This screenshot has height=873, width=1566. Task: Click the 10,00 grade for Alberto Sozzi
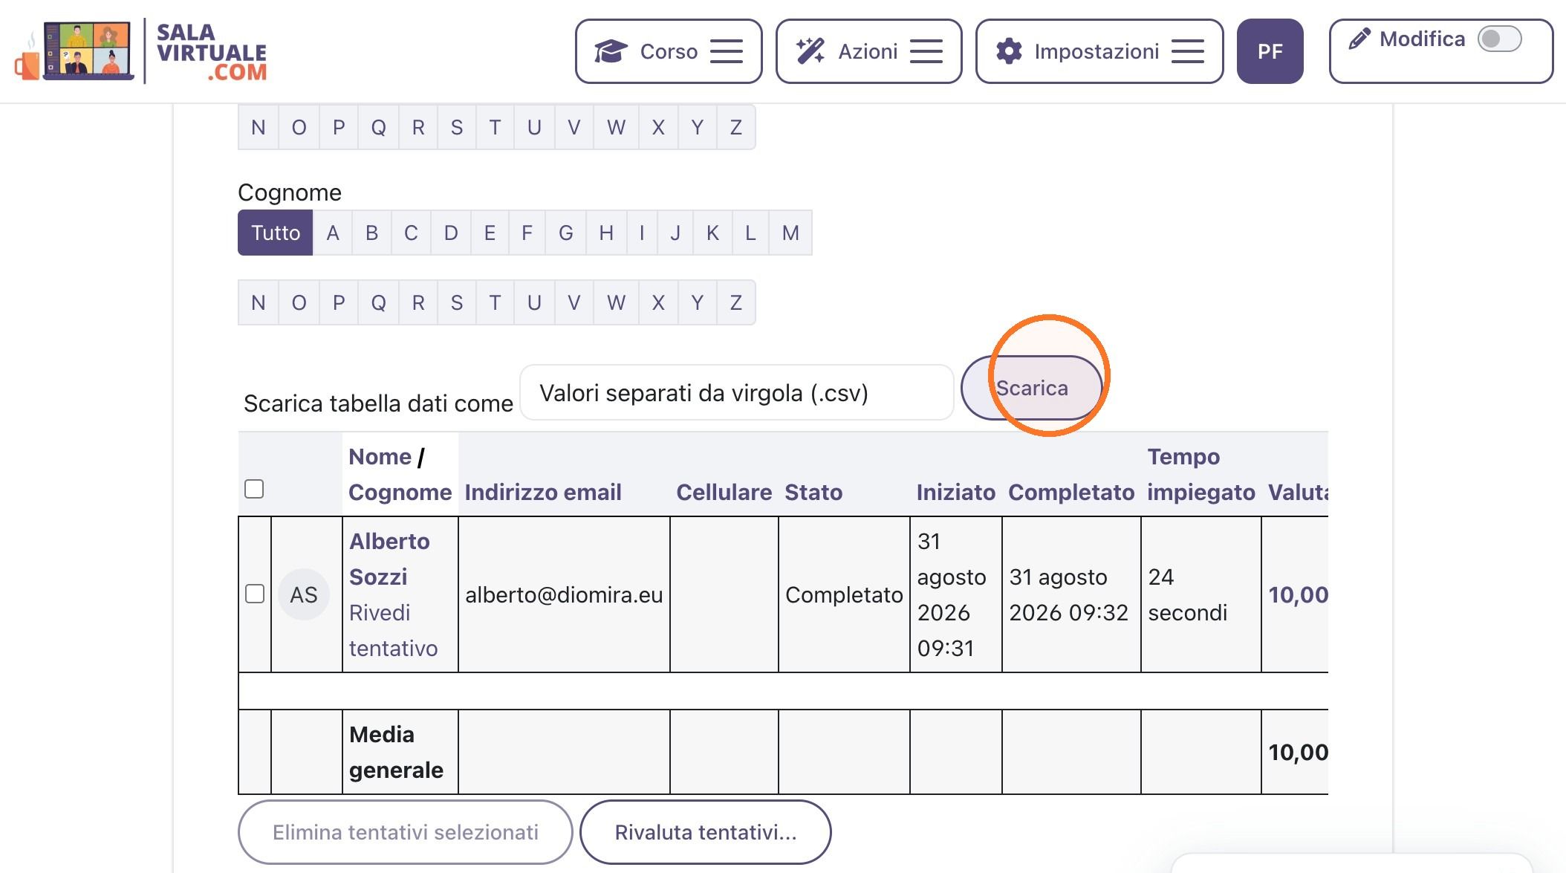[1298, 594]
